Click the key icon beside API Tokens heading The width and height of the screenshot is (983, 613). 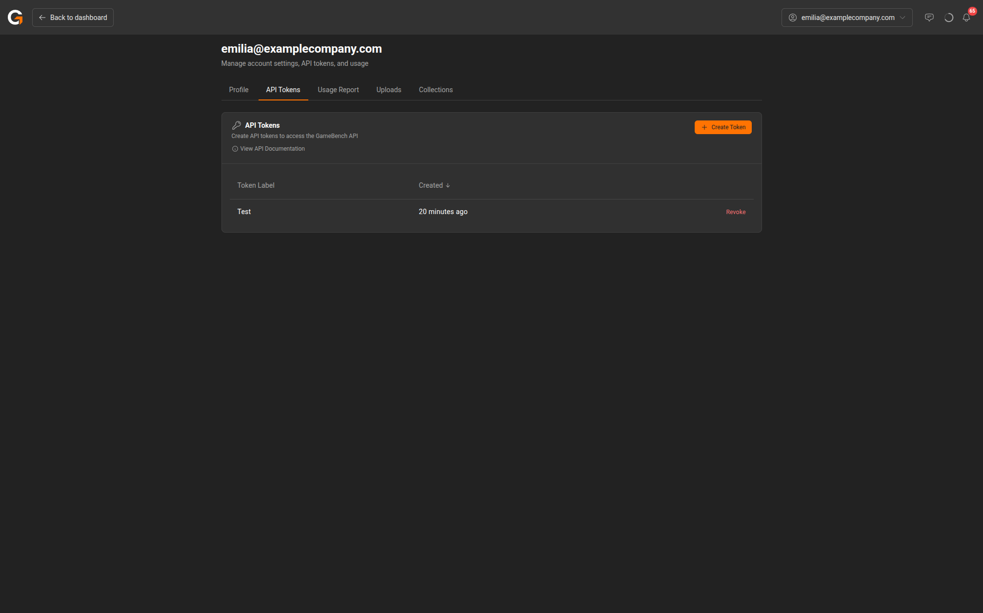coord(237,125)
